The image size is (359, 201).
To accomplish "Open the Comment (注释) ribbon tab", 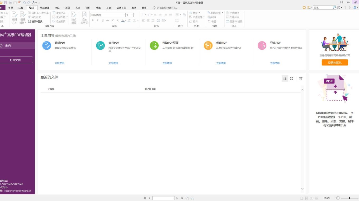I will tap(57, 8).
